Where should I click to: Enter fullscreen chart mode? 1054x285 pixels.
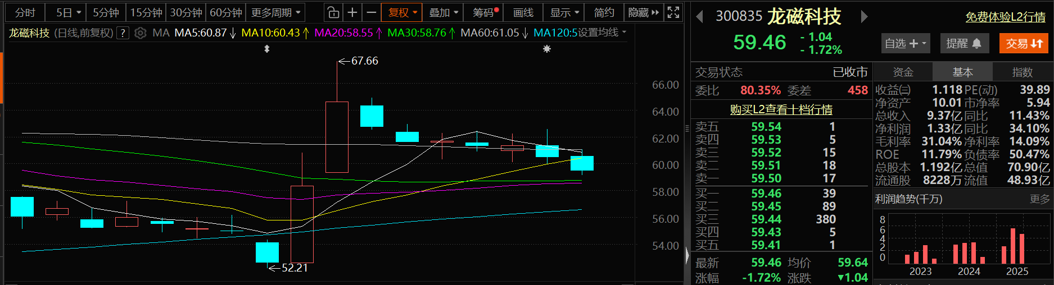tap(673, 12)
